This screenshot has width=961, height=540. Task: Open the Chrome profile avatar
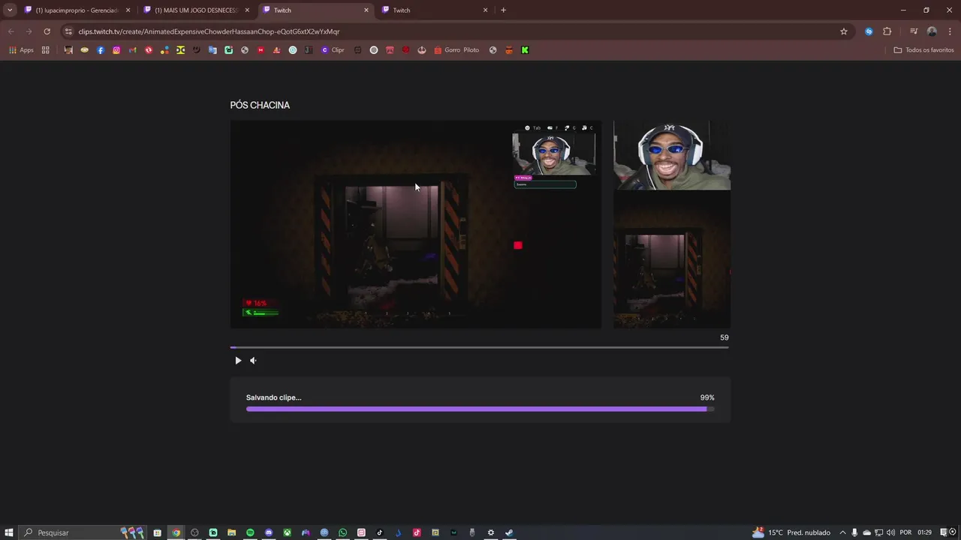tap(932, 31)
